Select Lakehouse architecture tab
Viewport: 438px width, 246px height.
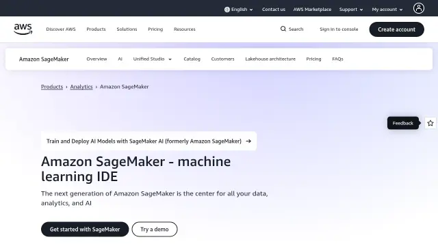pos(270,59)
